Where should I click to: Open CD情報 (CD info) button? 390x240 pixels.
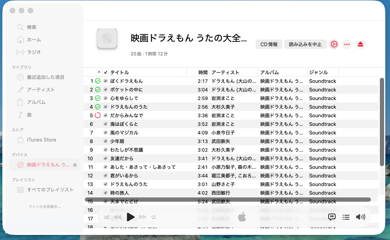(x=269, y=44)
